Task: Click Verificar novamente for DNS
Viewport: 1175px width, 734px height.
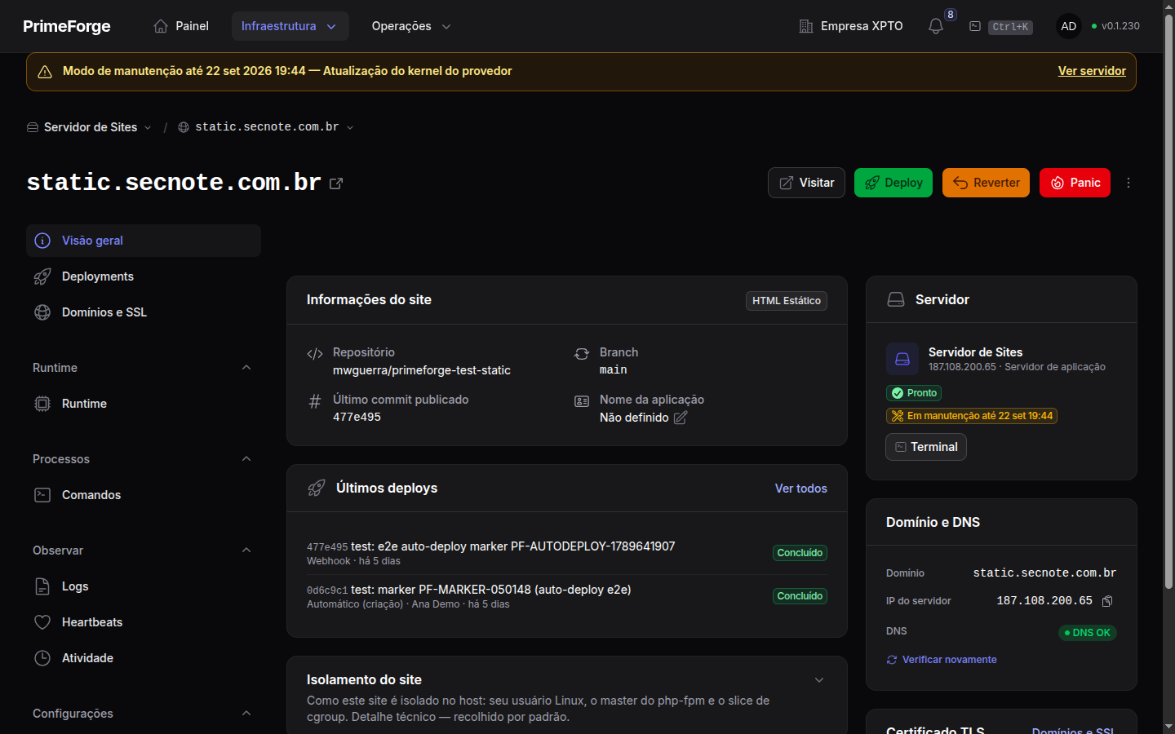Action: click(942, 660)
